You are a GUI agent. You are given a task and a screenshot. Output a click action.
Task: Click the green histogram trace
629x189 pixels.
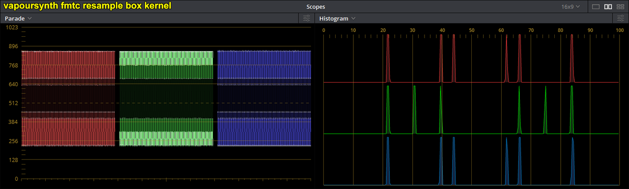(x=471, y=110)
